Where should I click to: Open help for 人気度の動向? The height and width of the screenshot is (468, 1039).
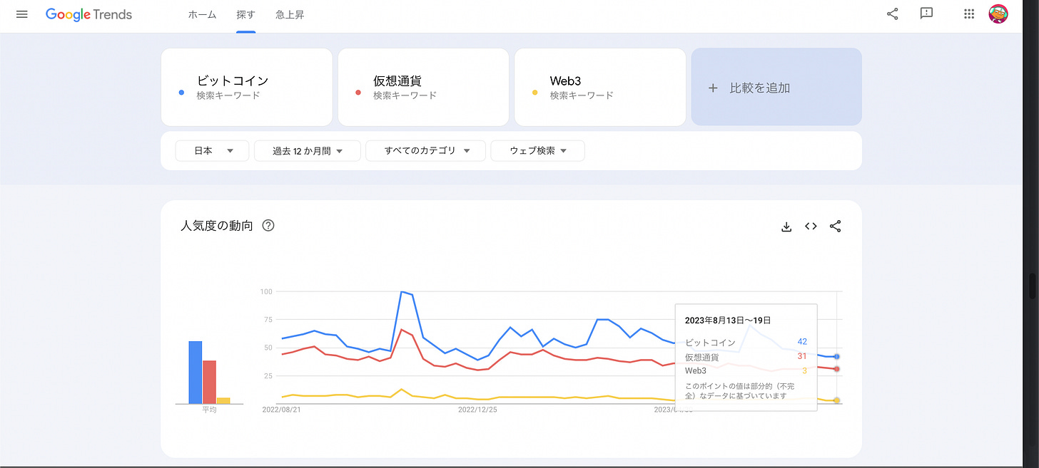(x=268, y=226)
